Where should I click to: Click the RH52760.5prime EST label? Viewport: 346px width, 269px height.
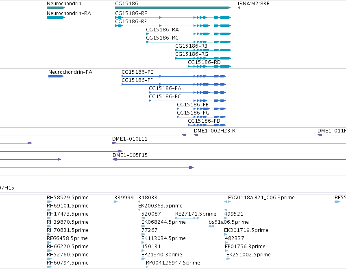point(67,255)
